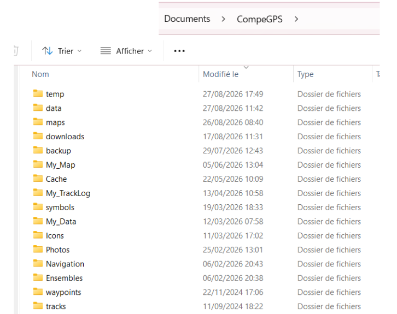
Task: Click the folder name waypoints
Action: pyautogui.click(x=63, y=293)
